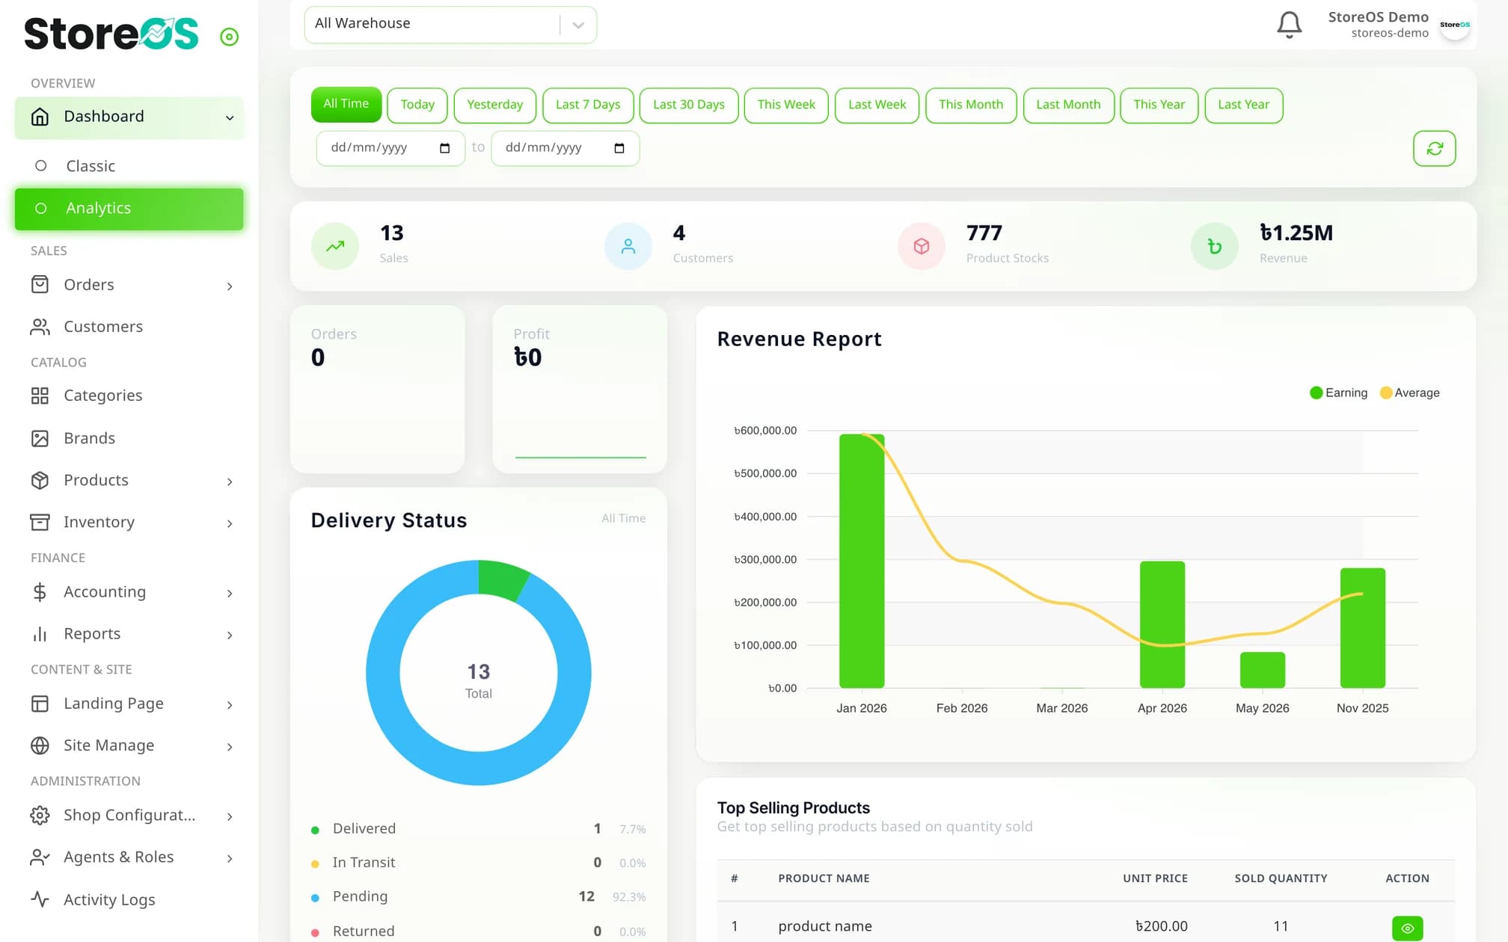Click the Sales trend icon
This screenshot has height=942, width=1508.
pyautogui.click(x=335, y=246)
